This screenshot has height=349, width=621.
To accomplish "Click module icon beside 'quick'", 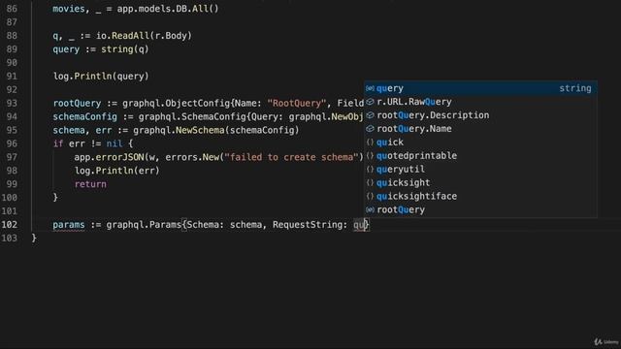I will (370, 143).
